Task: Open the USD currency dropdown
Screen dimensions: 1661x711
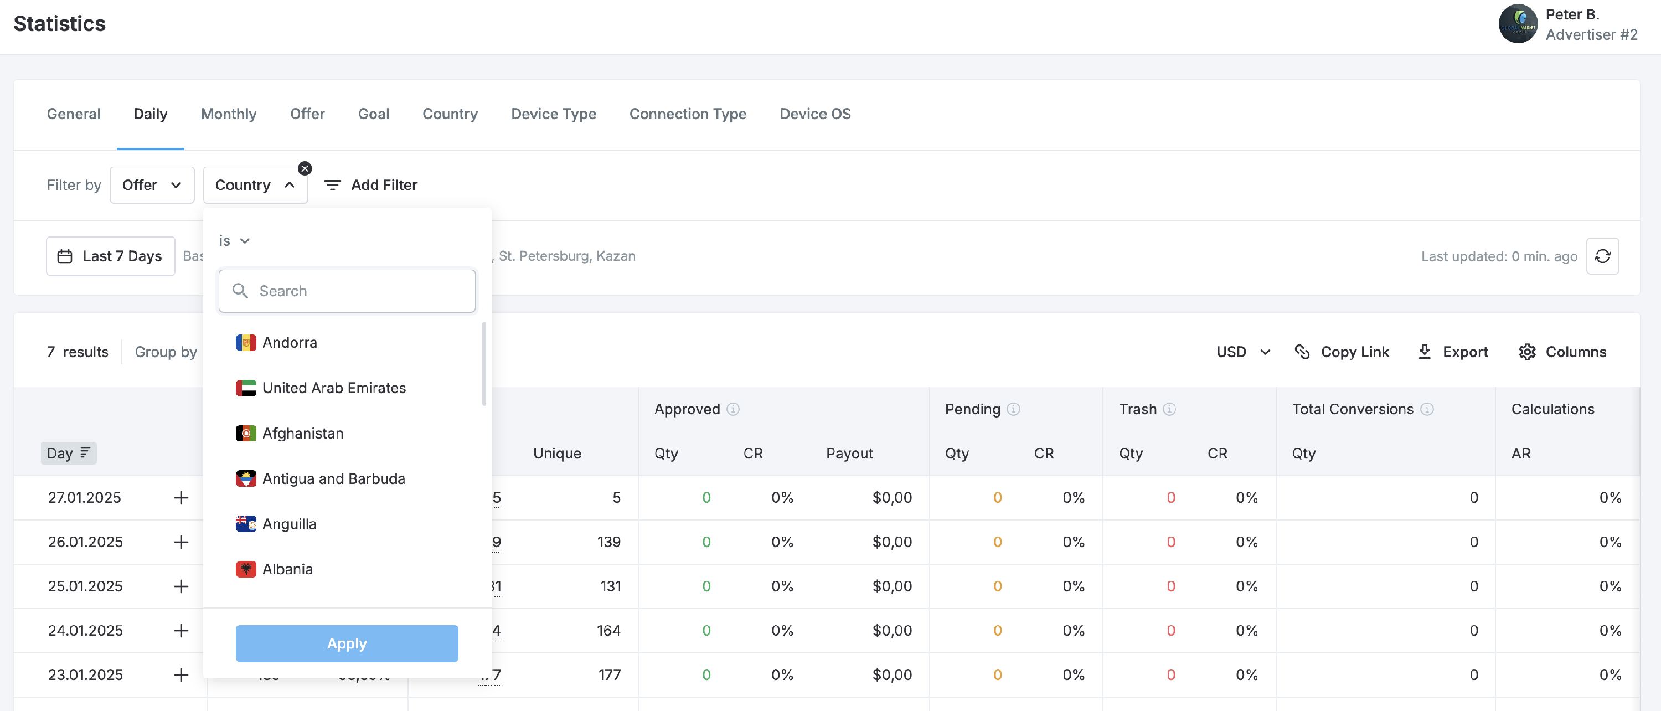Action: point(1243,352)
